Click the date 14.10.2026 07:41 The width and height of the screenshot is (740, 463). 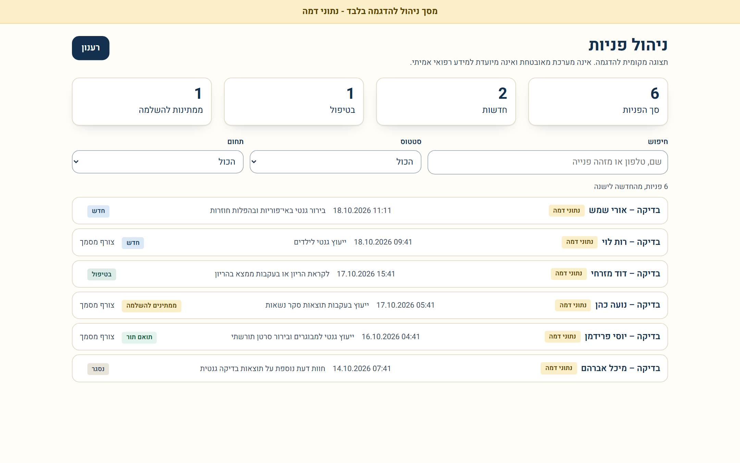[x=361, y=369]
